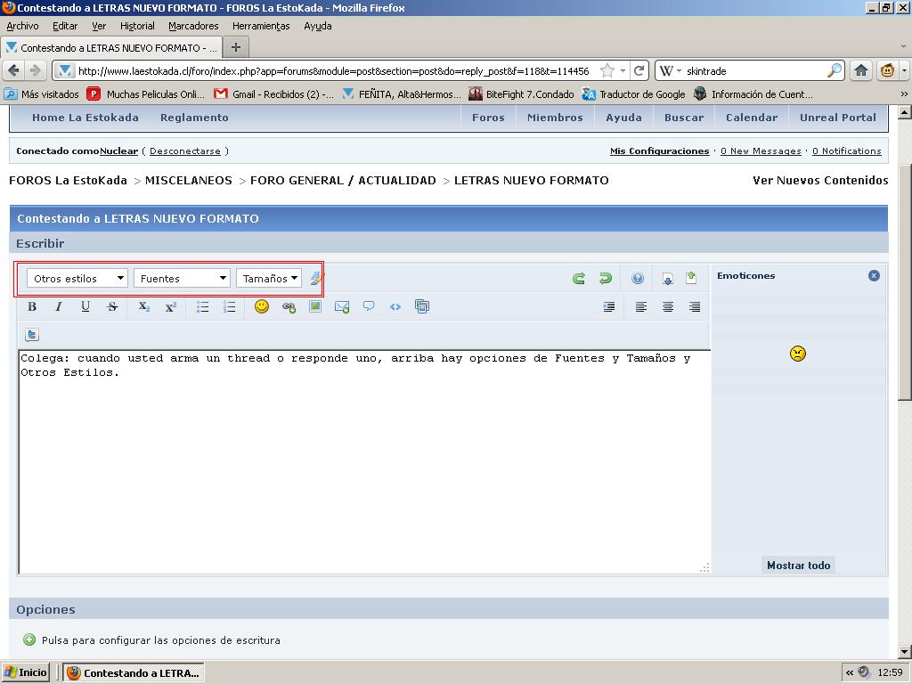
Task: Click inside the reply message text area
Action: (363, 463)
